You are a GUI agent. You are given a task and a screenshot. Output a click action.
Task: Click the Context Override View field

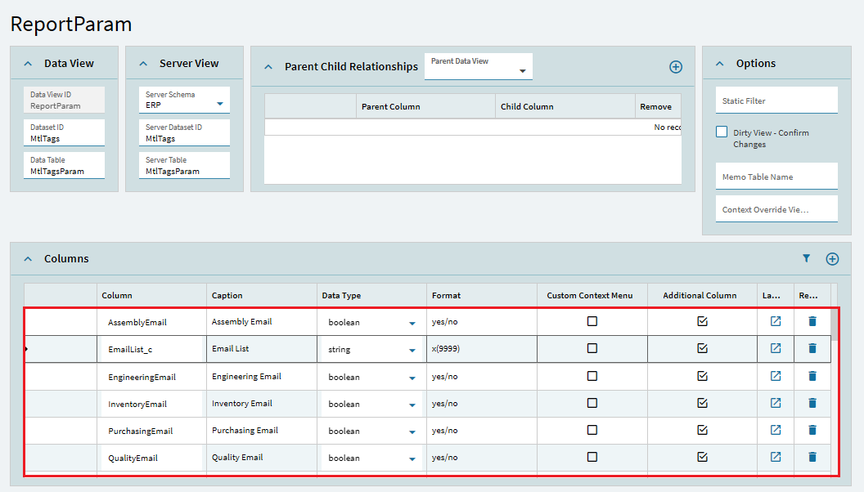pos(776,208)
